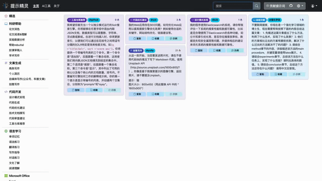This screenshot has width=322, height=181.
Task: Open the 关于 nav item
Action: pos(56,6)
